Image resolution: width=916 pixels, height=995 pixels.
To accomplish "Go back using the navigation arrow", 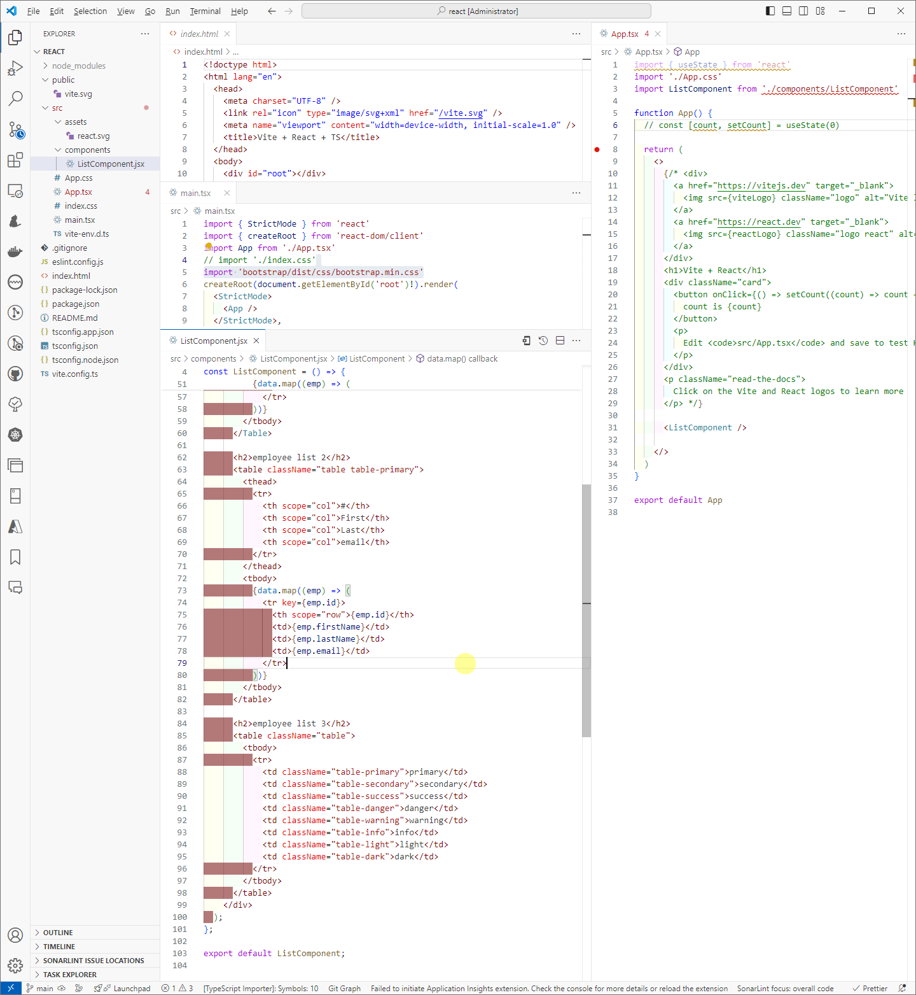I will 272,11.
